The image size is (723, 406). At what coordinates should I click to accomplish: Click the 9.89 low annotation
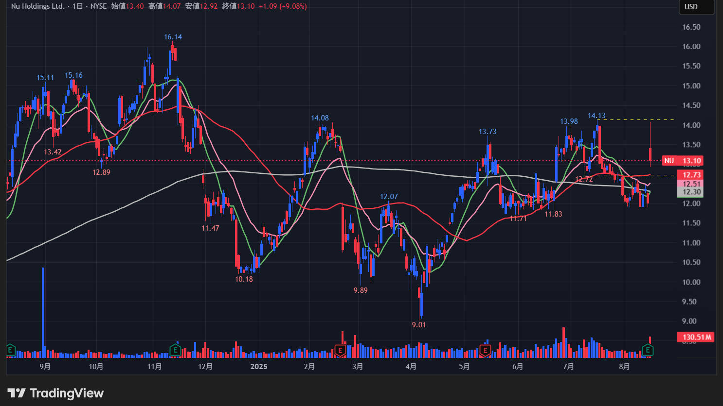coord(361,290)
